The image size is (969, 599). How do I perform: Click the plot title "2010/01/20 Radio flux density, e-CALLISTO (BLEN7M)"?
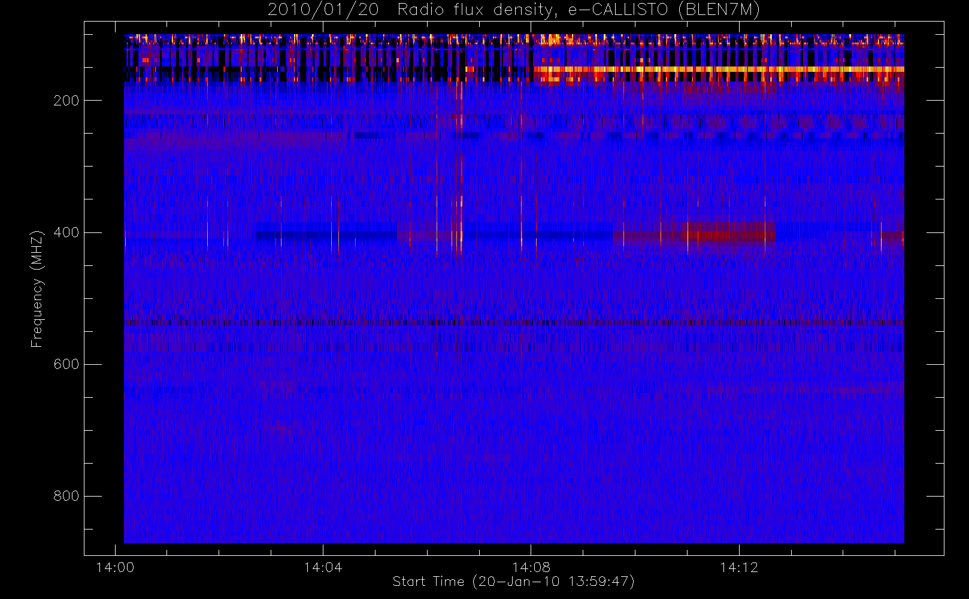click(514, 10)
